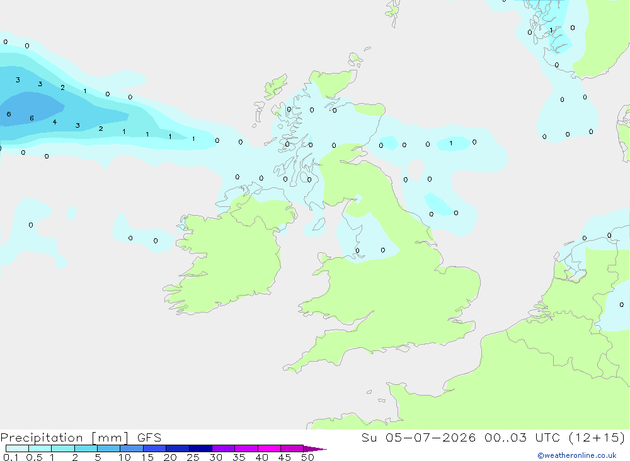
Task: Click the 35–40 mm legend swatch
Action: point(246,448)
